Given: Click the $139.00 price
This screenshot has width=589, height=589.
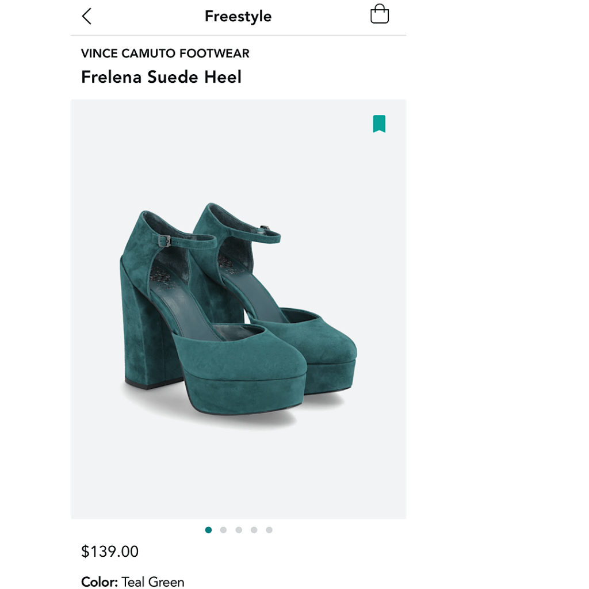Looking at the screenshot, I should pos(110,552).
